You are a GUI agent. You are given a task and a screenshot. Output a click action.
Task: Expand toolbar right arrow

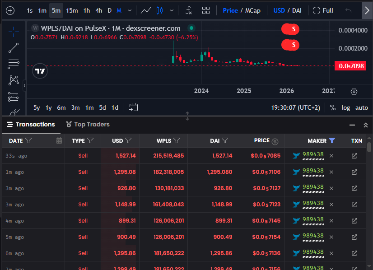[367, 10]
